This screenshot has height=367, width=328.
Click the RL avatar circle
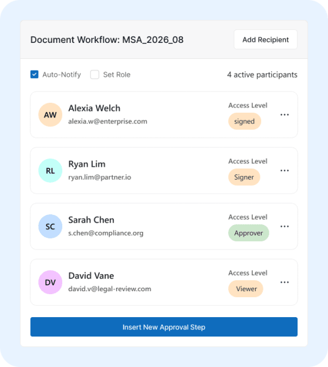(50, 171)
